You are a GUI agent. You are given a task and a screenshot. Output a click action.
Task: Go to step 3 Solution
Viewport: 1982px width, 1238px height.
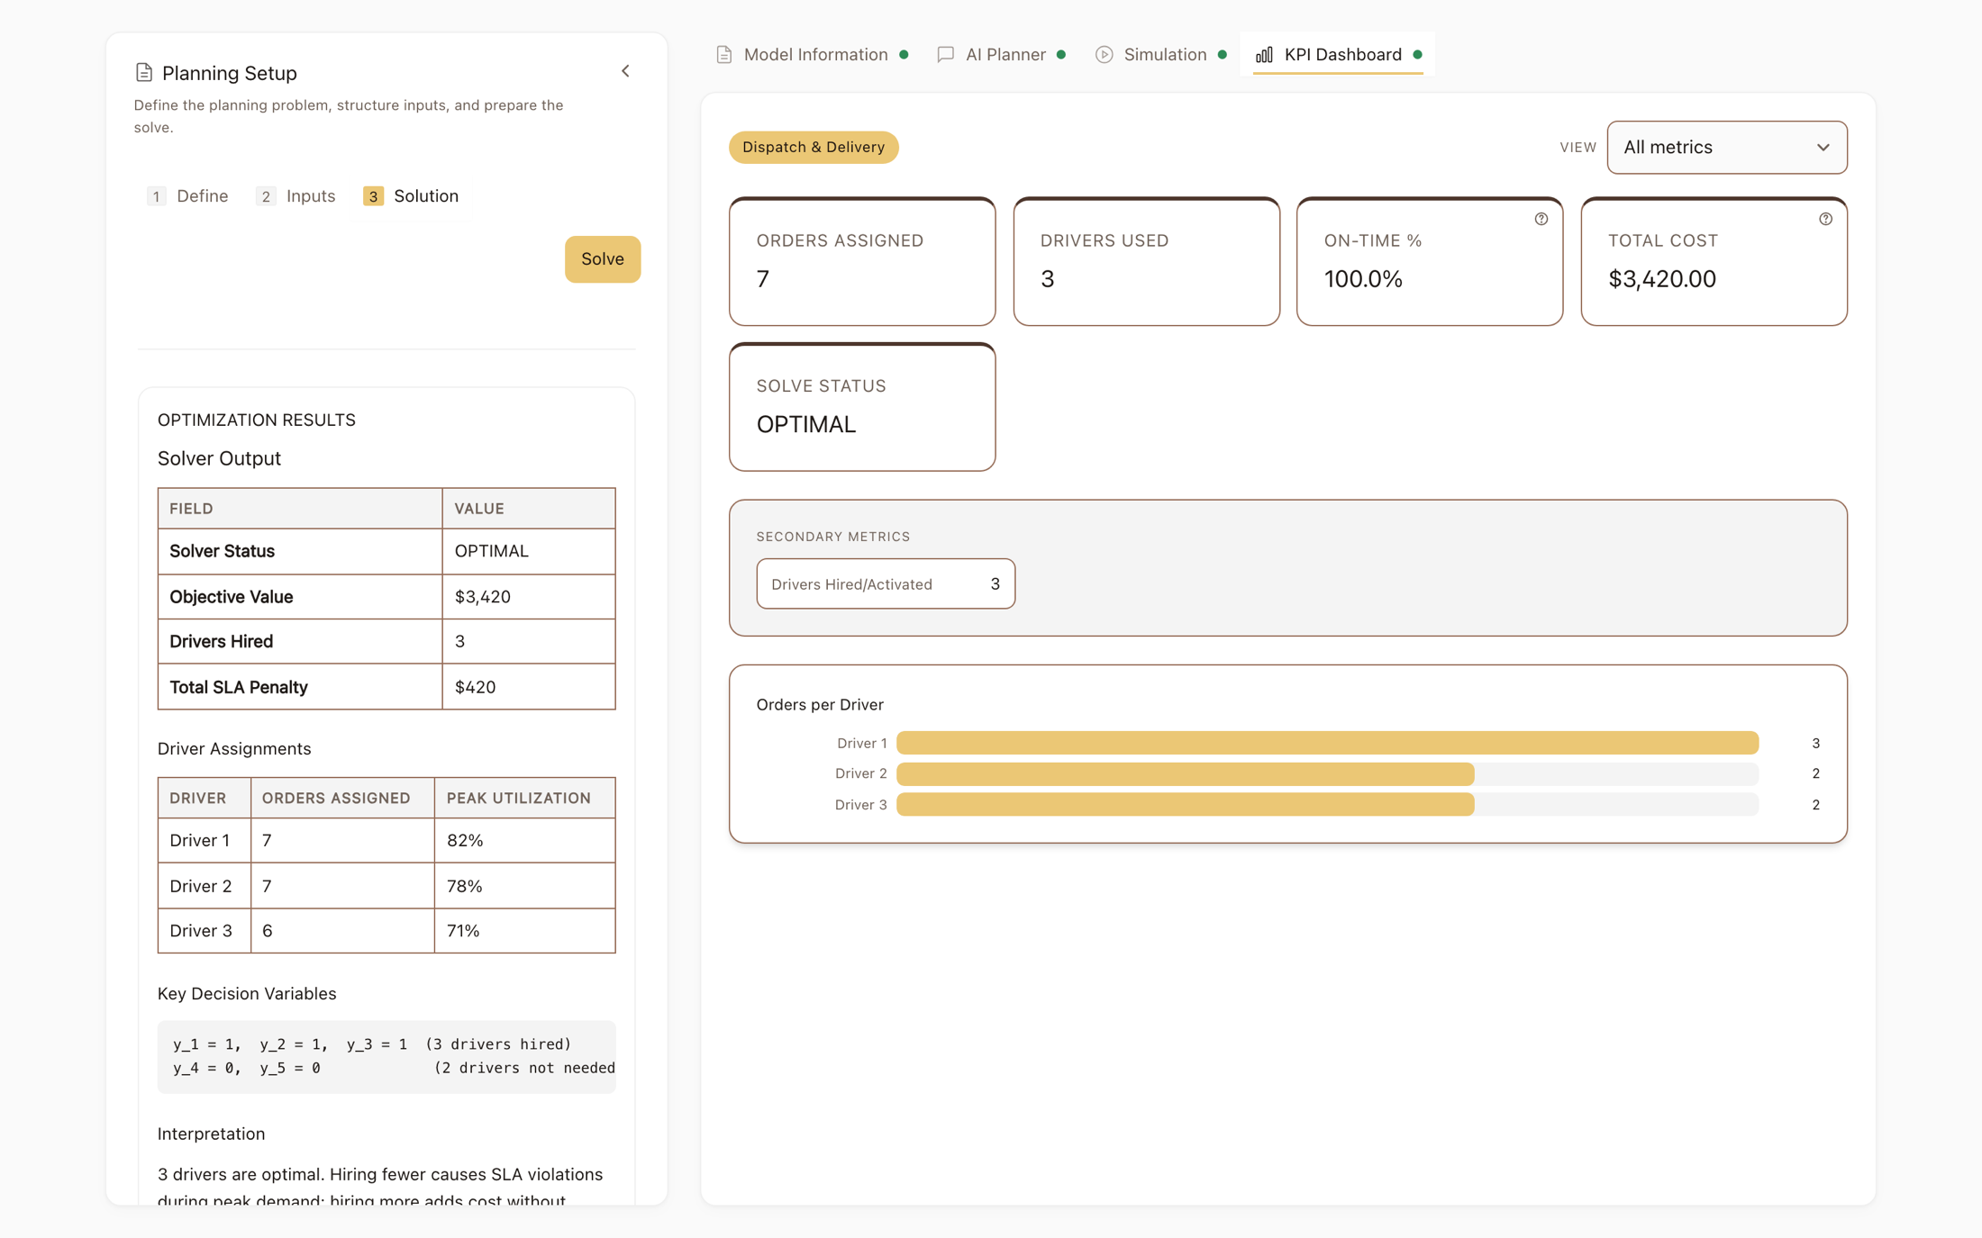(x=411, y=196)
